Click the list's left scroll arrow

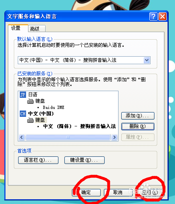click(x=22, y=137)
